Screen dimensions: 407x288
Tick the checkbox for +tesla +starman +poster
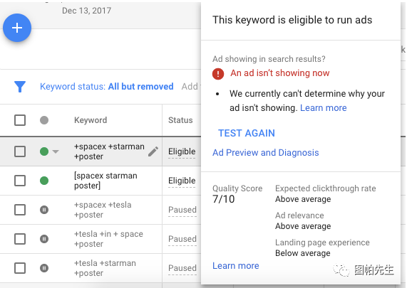coord(20,268)
